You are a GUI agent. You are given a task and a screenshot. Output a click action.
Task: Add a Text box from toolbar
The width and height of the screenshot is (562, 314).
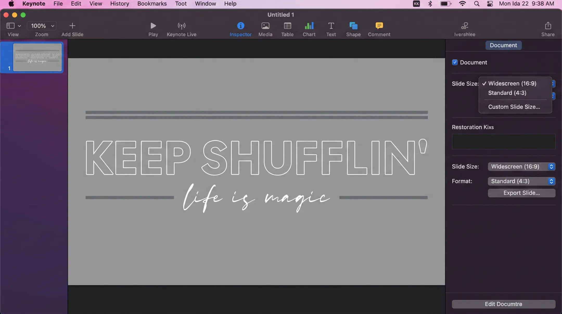pyautogui.click(x=331, y=26)
